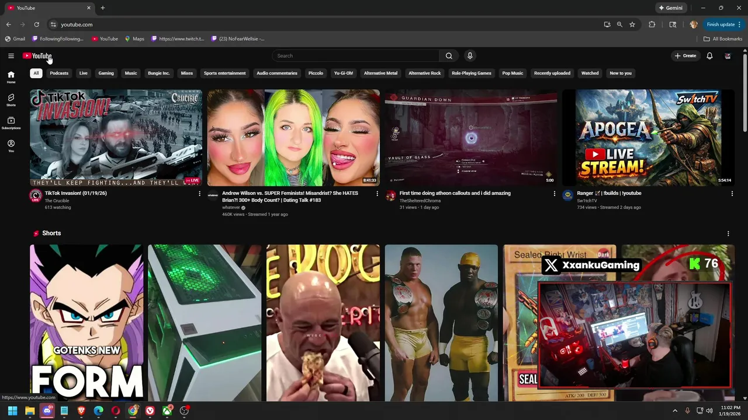Submit search with the magnifier button
The height and width of the screenshot is (420, 748).
pyautogui.click(x=449, y=56)
